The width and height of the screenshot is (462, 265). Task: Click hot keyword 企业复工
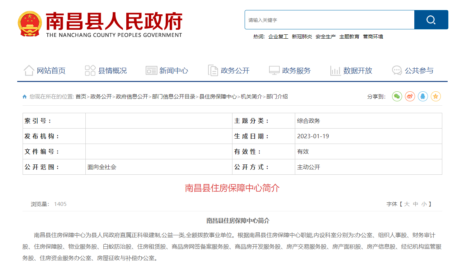pos(278,37)
